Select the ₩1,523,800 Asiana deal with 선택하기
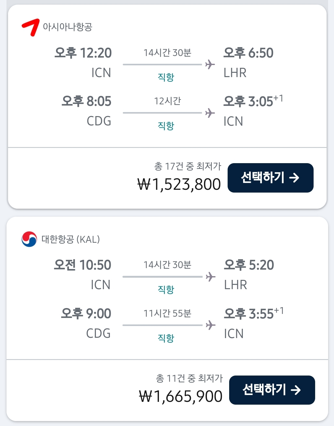The height and width of the screenshot is (426, 334). tap(271, 178)
